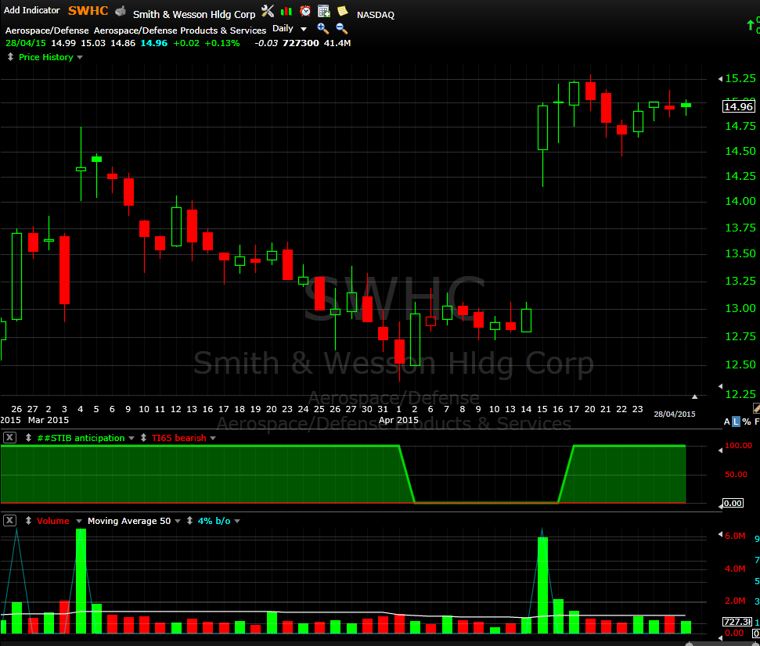
Task: Click the calendar add icon
Action: (x=324, y=11)
